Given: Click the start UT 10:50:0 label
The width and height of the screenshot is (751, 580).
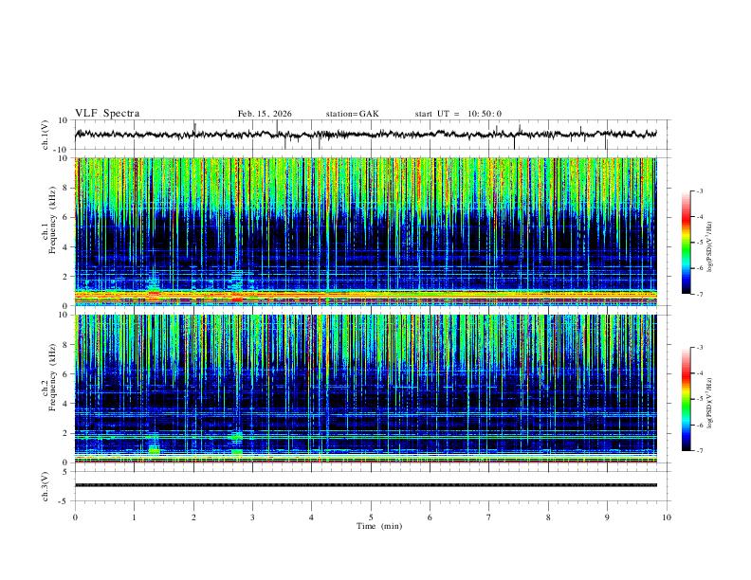Looking at the screenshot, I should [458, 114].
